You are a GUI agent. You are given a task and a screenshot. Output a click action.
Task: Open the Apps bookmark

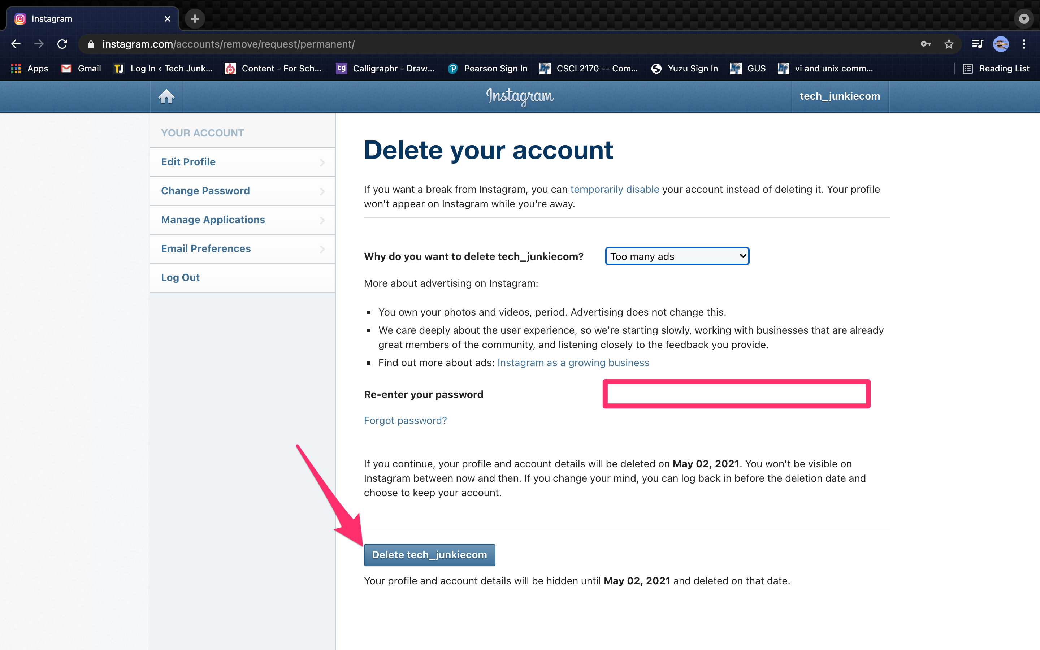pos(30,68)
